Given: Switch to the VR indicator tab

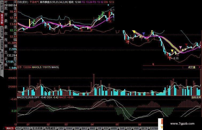Looking at the screenshot, I should click(100, 128).
